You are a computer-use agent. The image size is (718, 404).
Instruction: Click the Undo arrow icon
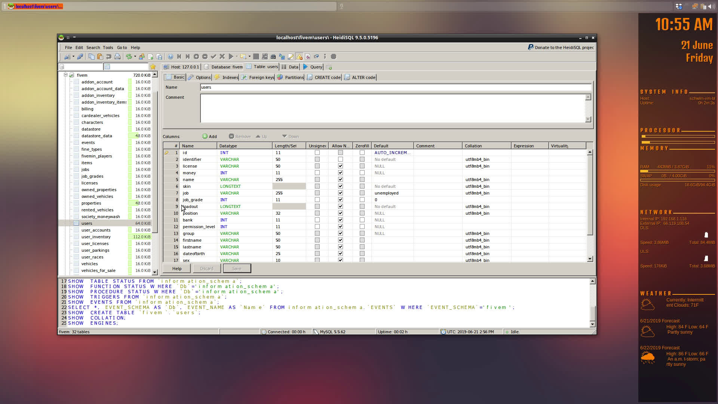pos(108,57)
